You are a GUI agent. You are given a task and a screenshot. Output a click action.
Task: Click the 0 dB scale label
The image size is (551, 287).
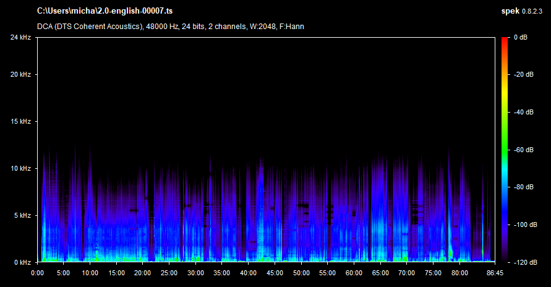click(519, 37)
